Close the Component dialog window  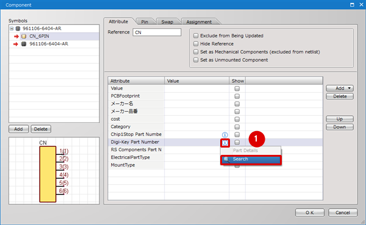click(361, 5)
